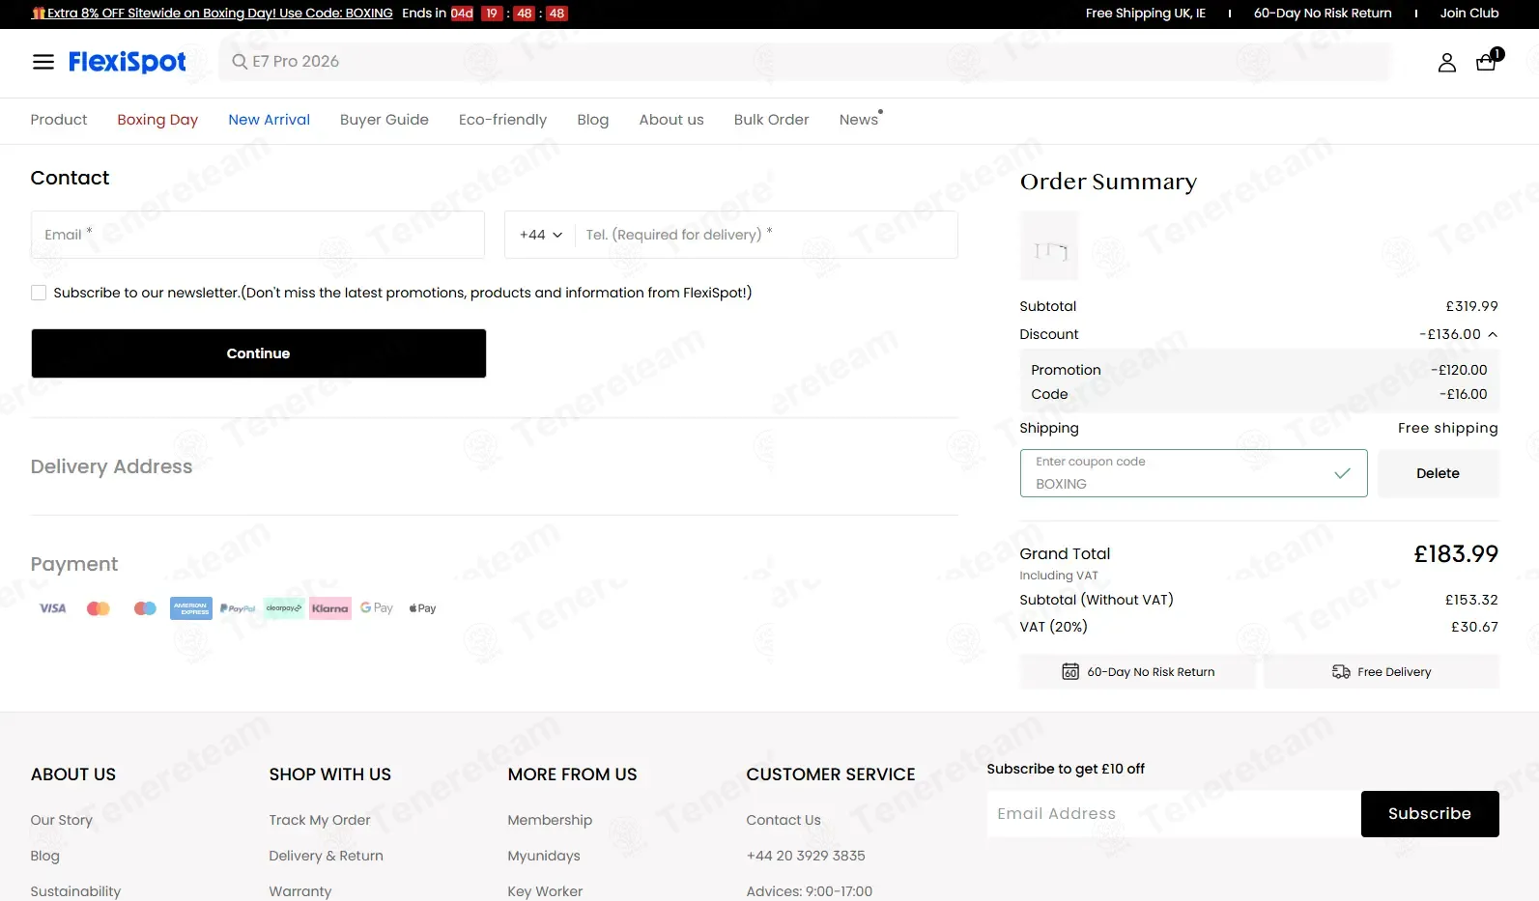Click the FlexiSpot logo
1539x901 pixels.
[x=128, y=62]
